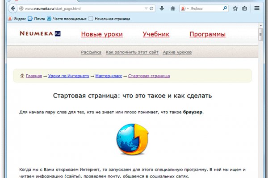Click in the Яндекс search input field

tap(206, 8)
